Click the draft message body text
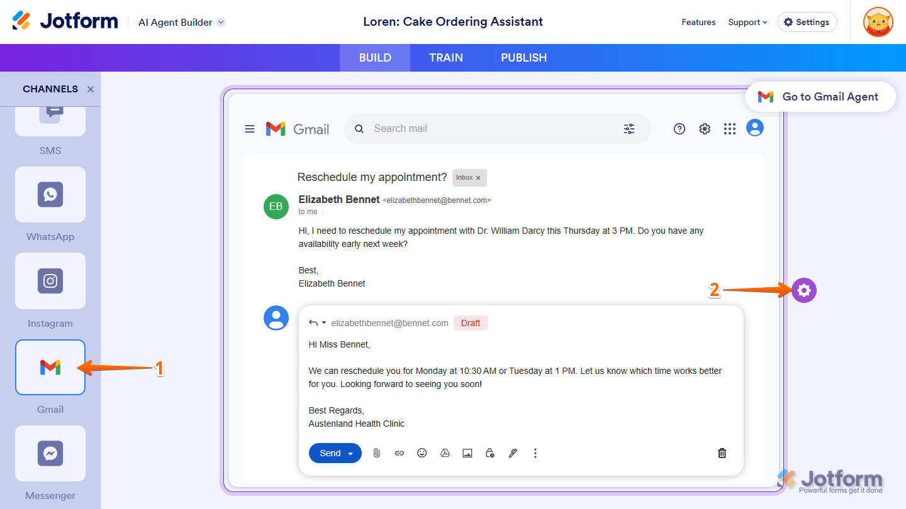Image resolution: width=906 pixels, height=509 pixels. [515, 378]
